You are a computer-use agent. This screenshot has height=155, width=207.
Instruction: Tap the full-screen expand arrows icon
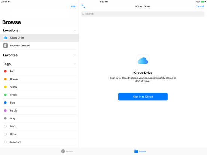pyautogui.click(x=83, y=6)
